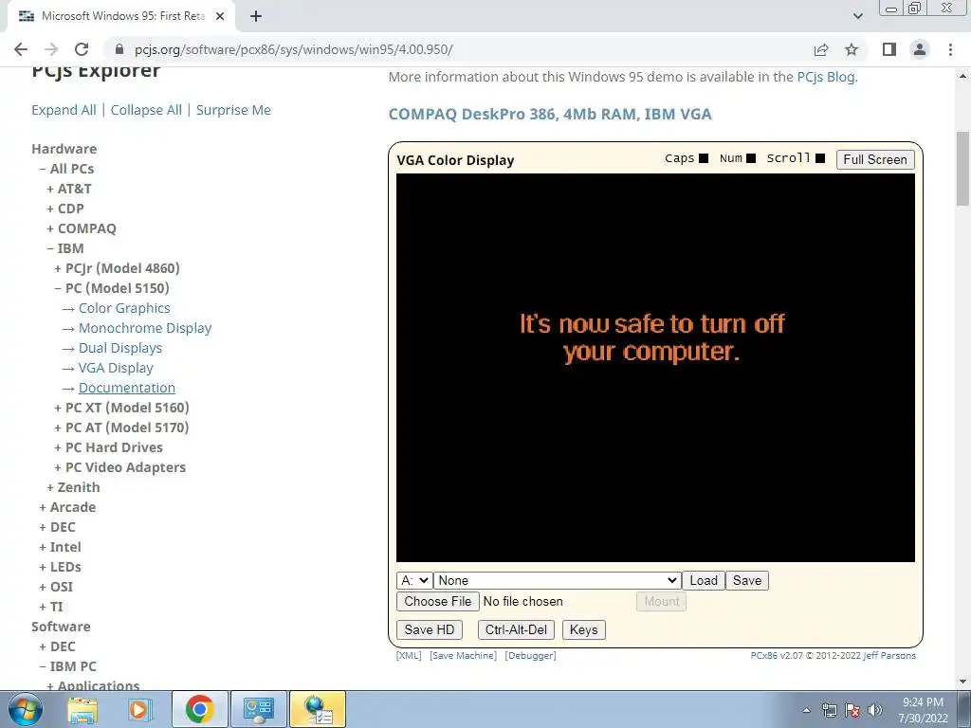
Task: Open the Monochrome Display link
Action: tap(145, 328)
